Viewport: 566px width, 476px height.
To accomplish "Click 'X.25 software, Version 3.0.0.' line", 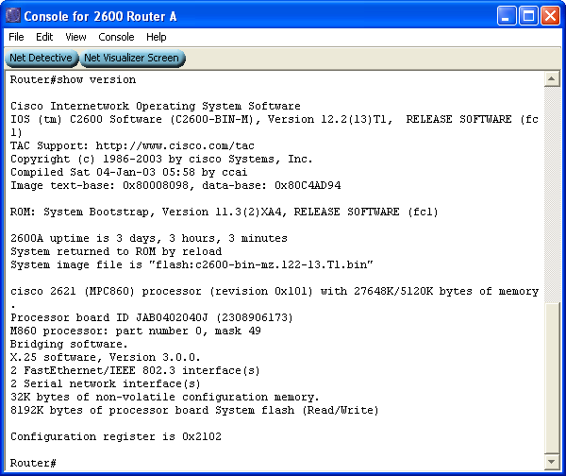I will coord(105,357).
